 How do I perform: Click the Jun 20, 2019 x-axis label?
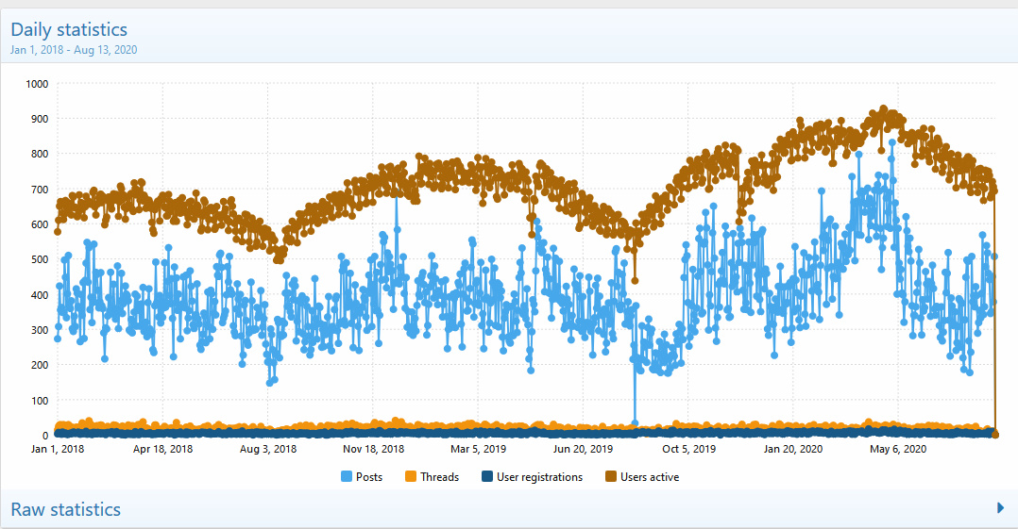585,450
